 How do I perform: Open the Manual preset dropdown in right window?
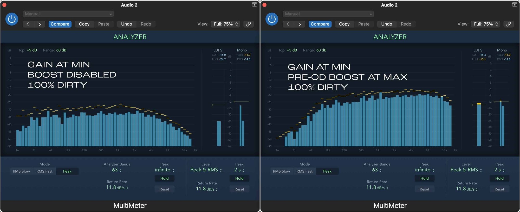coord(328,14)
